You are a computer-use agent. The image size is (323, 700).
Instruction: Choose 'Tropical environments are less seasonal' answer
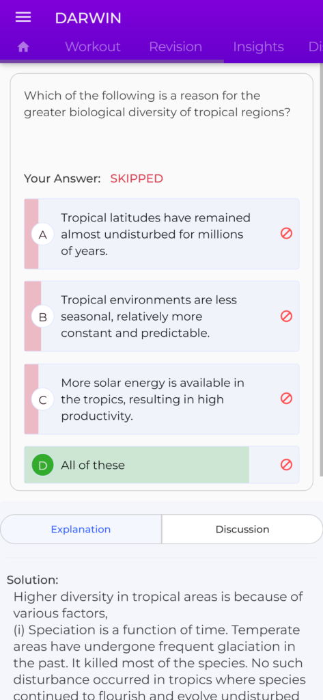[x=161, y=316]
